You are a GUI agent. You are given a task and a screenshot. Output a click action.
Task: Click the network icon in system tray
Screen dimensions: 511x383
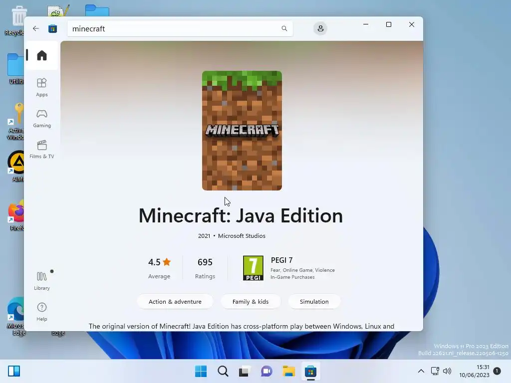pyautogui.click(x=435, y=371)
